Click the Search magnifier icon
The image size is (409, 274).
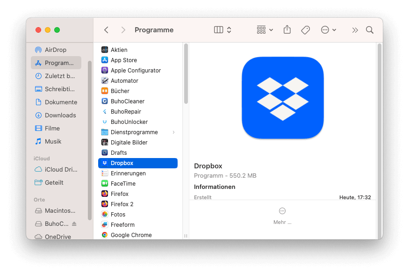[370, 30]
